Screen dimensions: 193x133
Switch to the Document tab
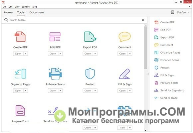[x=37, y=12]
